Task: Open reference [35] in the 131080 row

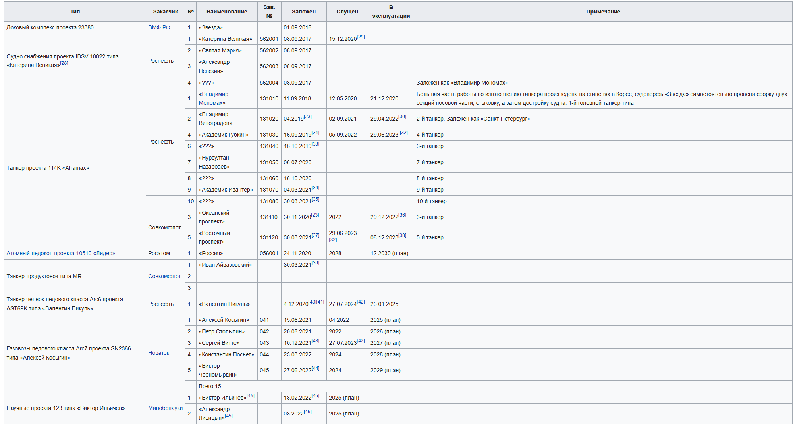Action: 315,199
